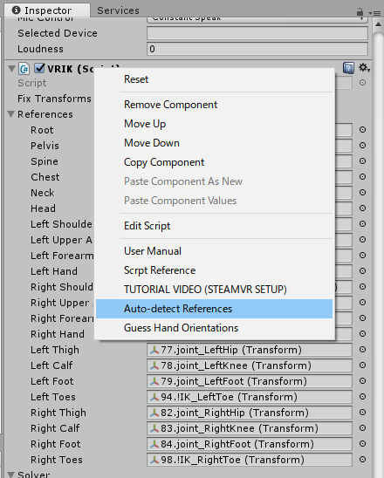Open object picker for Left Thigh field
Screen dimensions: 384x478
[362, 350]
